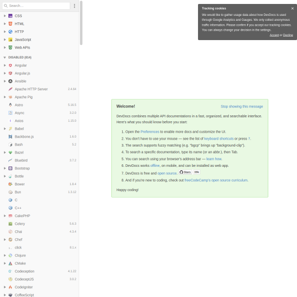
Task: Click the Ansible logo icon
Action: click(10, 81)
